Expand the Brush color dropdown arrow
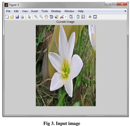 (66, 17)
